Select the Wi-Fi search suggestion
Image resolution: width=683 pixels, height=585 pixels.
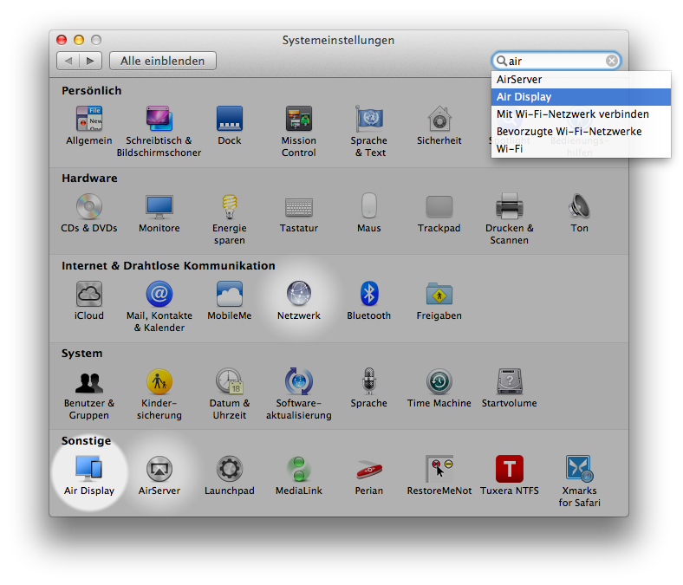point(581,149)
